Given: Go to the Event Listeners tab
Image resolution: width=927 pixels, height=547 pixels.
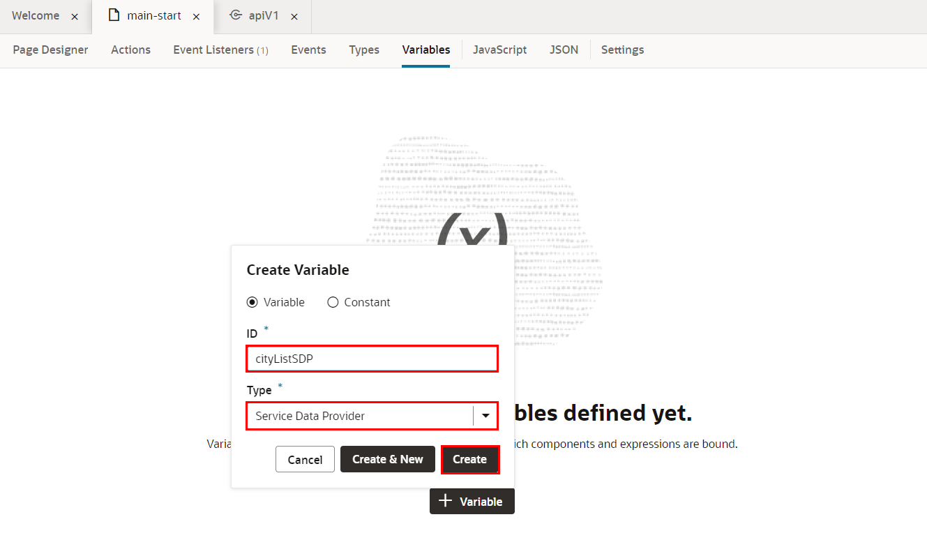Looking at the screenshot, I should (220, 50).
